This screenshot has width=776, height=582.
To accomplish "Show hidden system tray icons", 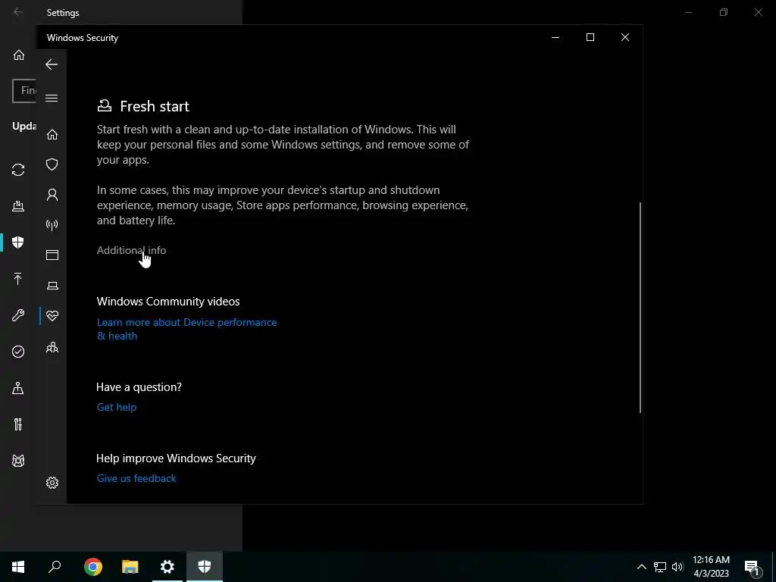I will 641,567.
